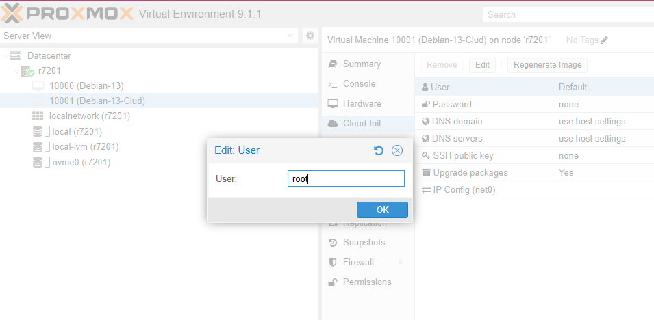Image resolution: width=654 pixels, height=320 pixels.
Task: Open the Console tab
Action: [359, 84]
